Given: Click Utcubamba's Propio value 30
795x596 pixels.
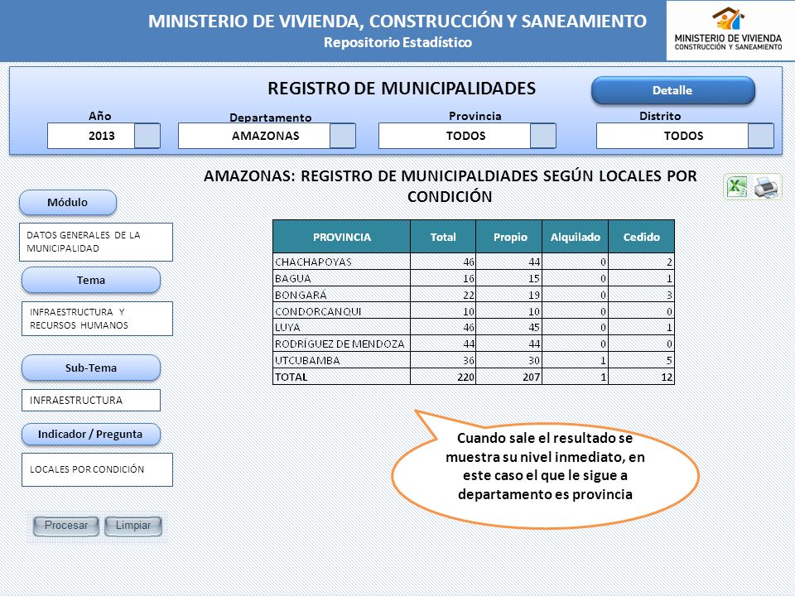Looking at the screenshot, I should click(534, 360).
